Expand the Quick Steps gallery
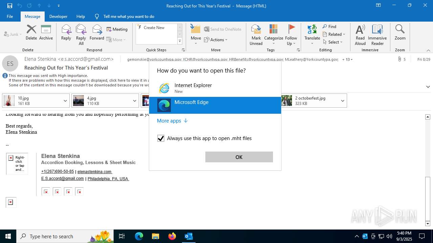The height and width of the screenshot is (243, 433). pos(180,41)
